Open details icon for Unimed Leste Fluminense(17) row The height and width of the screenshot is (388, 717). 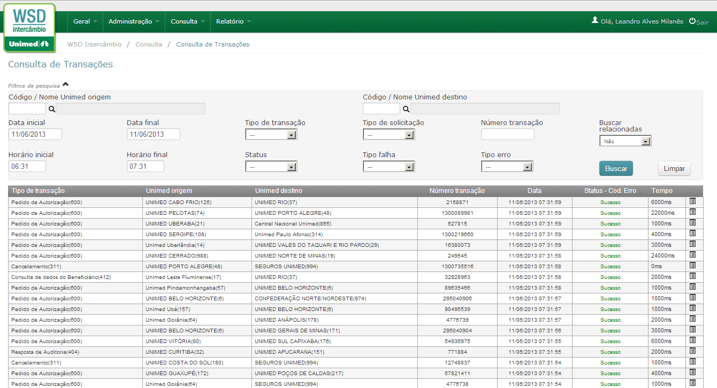click(692, 276)
